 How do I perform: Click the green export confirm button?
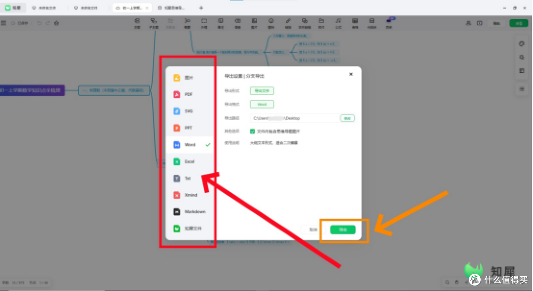[x=343, y=229]
